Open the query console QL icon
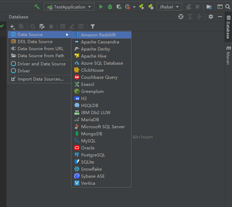 (81, 27)
